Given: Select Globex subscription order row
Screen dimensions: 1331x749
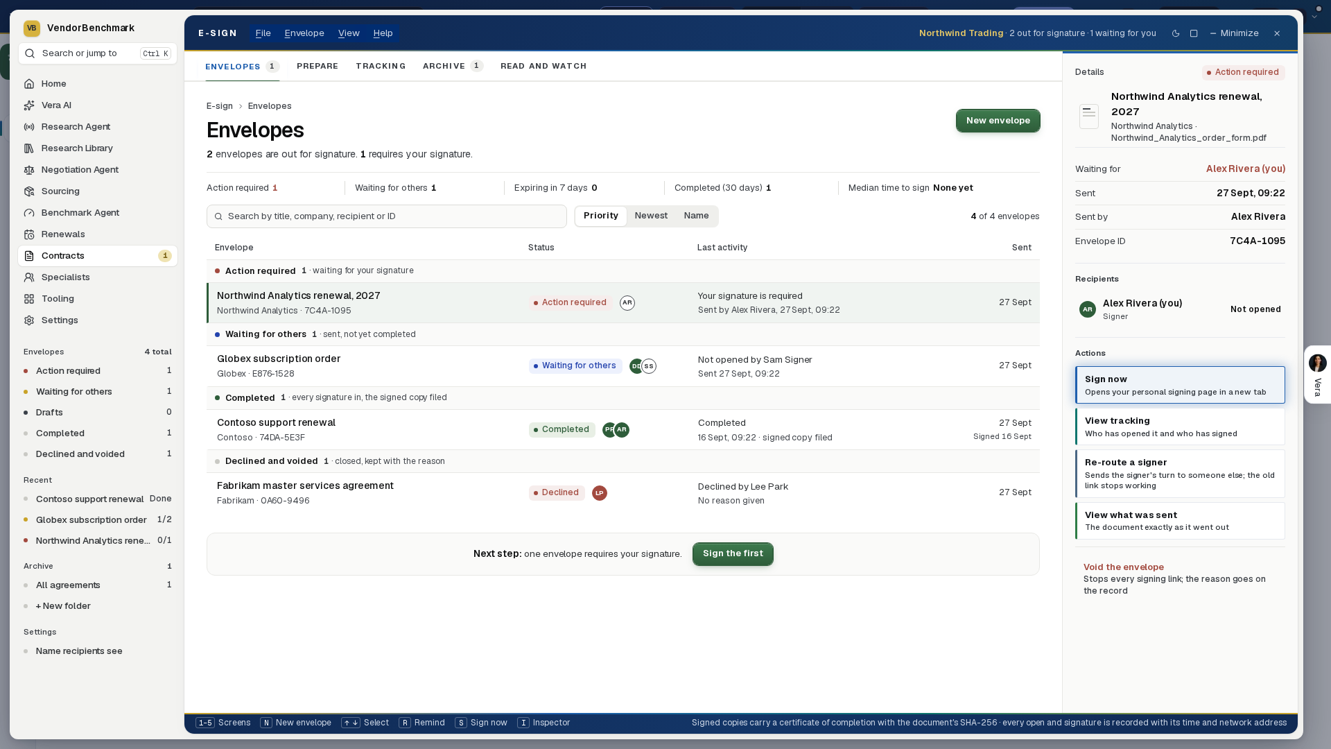Looking at the screenshot, I should coord(623,366).
